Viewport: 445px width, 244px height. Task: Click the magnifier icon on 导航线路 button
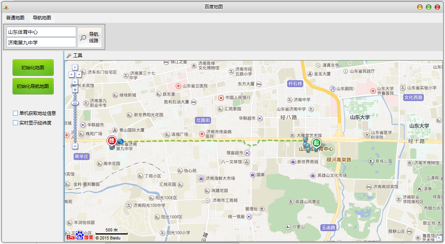point(83,37)
